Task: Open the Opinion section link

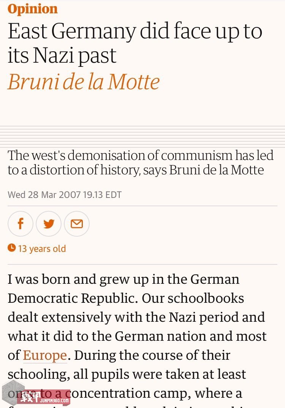Action: 33,9
